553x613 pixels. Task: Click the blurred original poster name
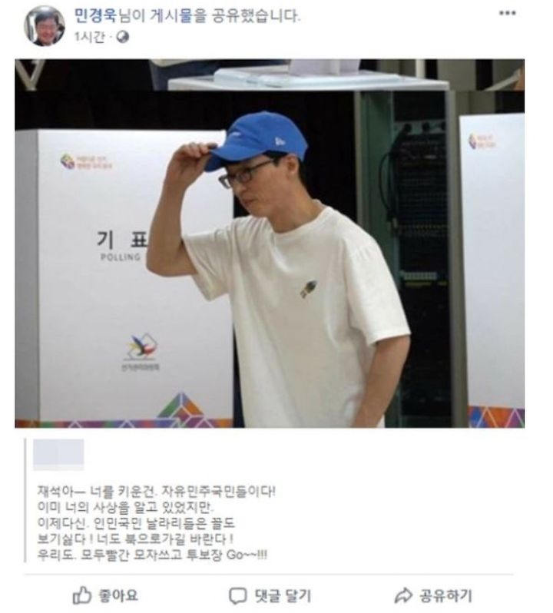pyautogui.click(x=58, y=455)
